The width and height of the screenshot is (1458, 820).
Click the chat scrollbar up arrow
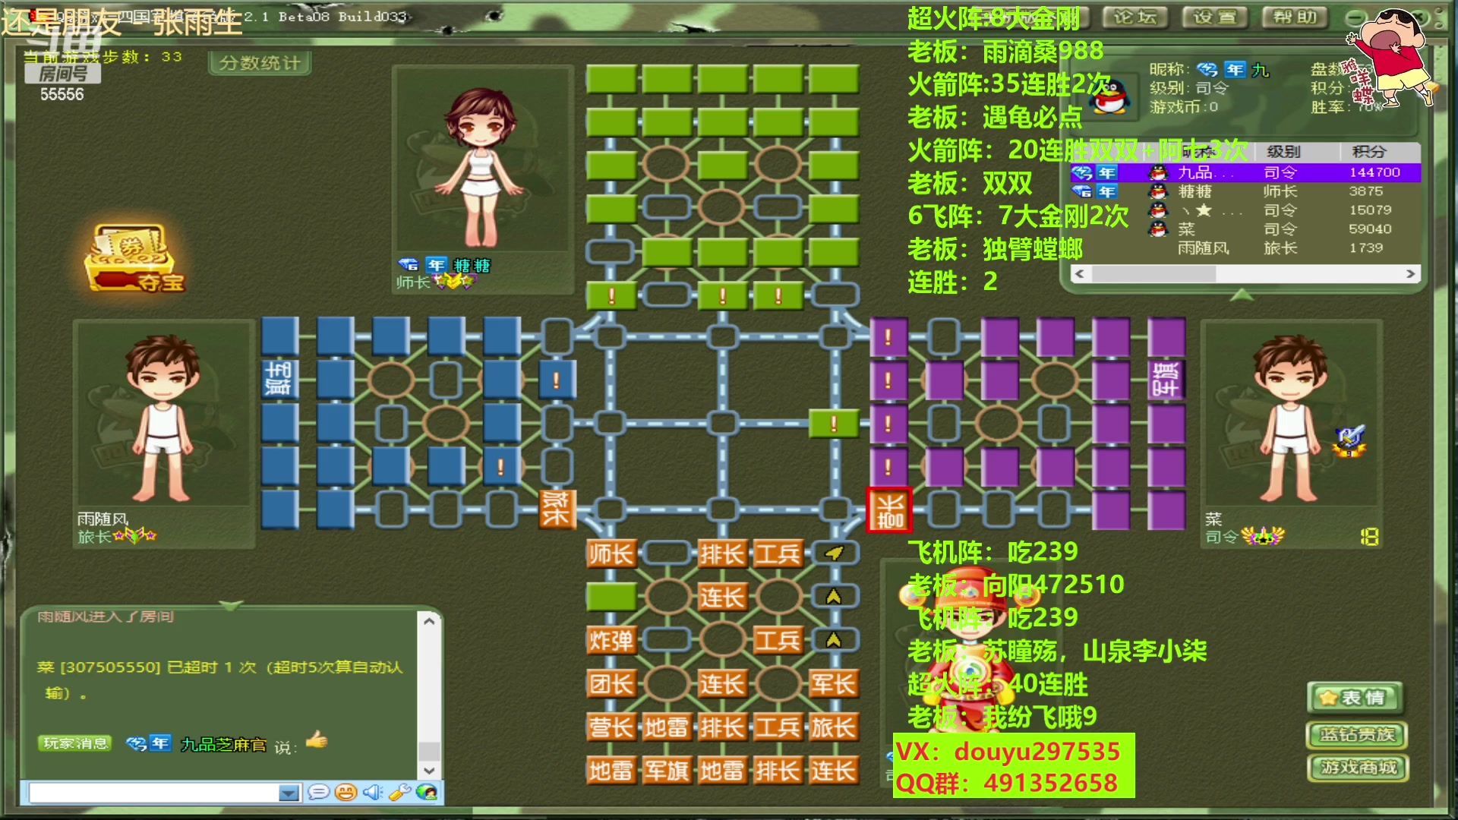[x=429, y=621]
